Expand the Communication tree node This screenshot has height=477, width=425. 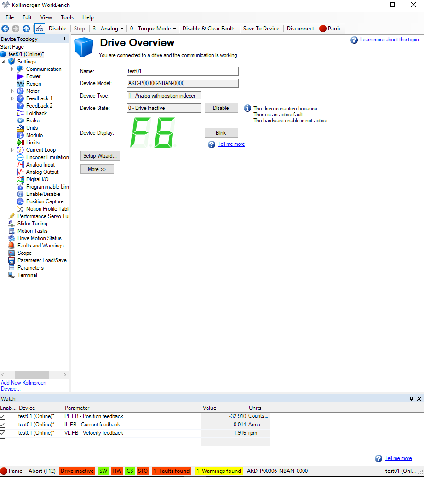pyautogui.click(x=12, y=69)
